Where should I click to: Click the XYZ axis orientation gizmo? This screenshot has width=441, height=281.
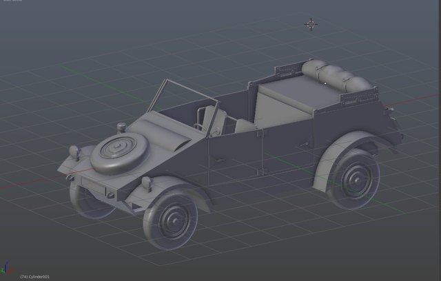pos(7,269)
